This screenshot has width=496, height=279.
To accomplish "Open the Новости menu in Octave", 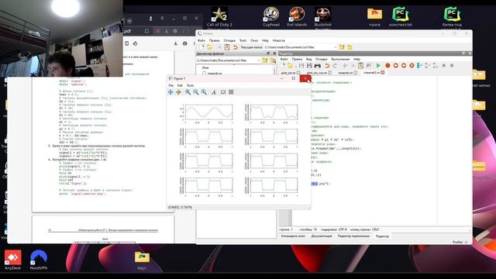I will point(279,40).
